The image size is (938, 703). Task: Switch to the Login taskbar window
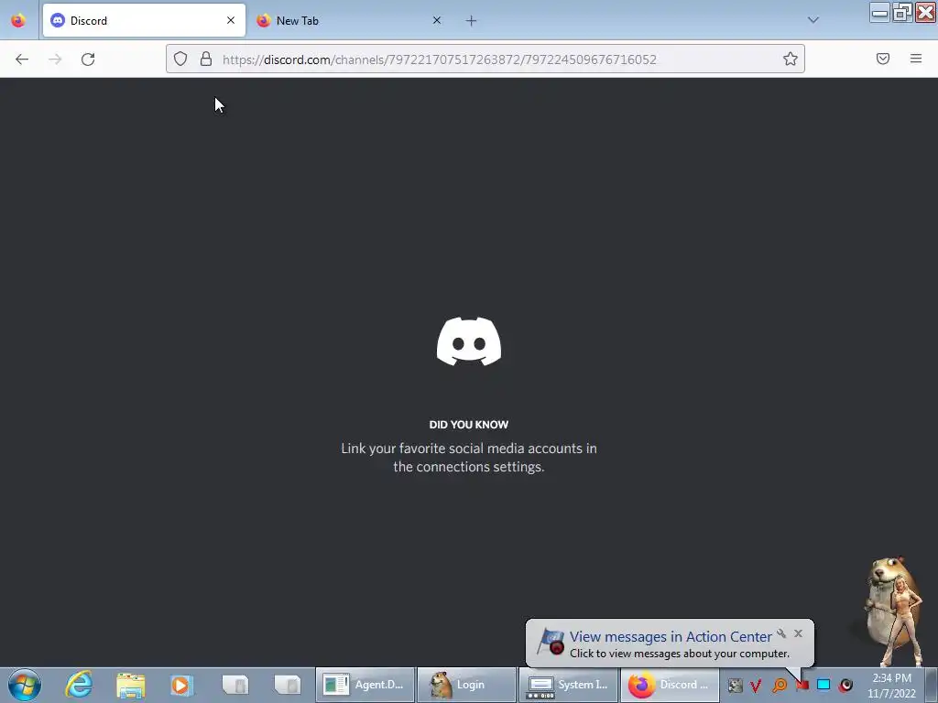pyautogui.click(x=466, y=685)
